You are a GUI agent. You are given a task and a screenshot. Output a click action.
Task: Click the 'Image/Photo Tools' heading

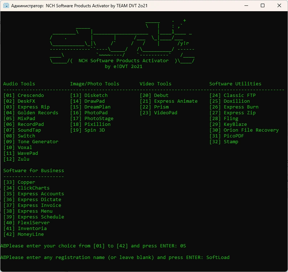(95, 84)
